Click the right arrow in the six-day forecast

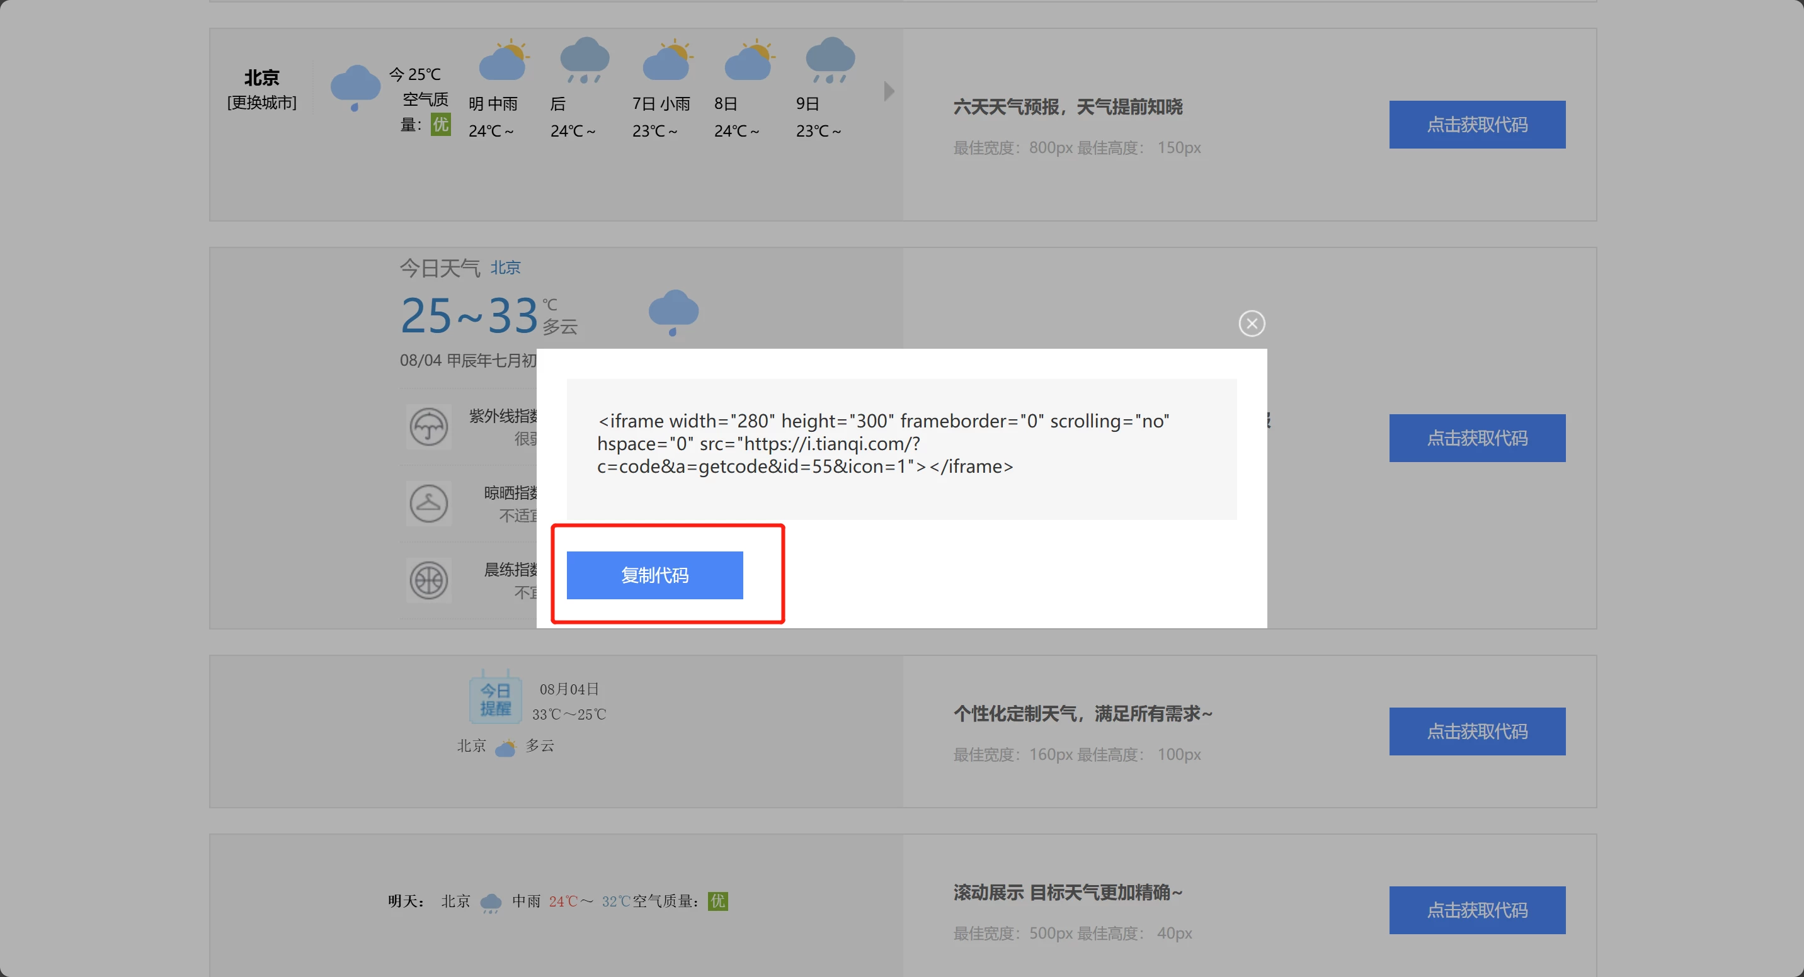click(889, 91)
